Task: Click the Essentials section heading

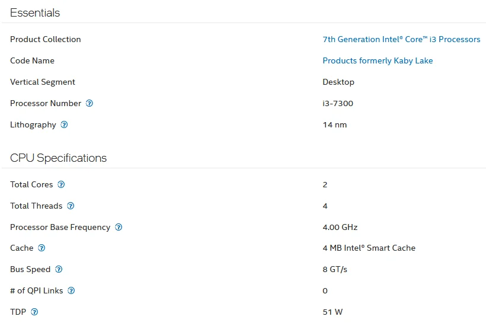Action: [x=35, y=12]
